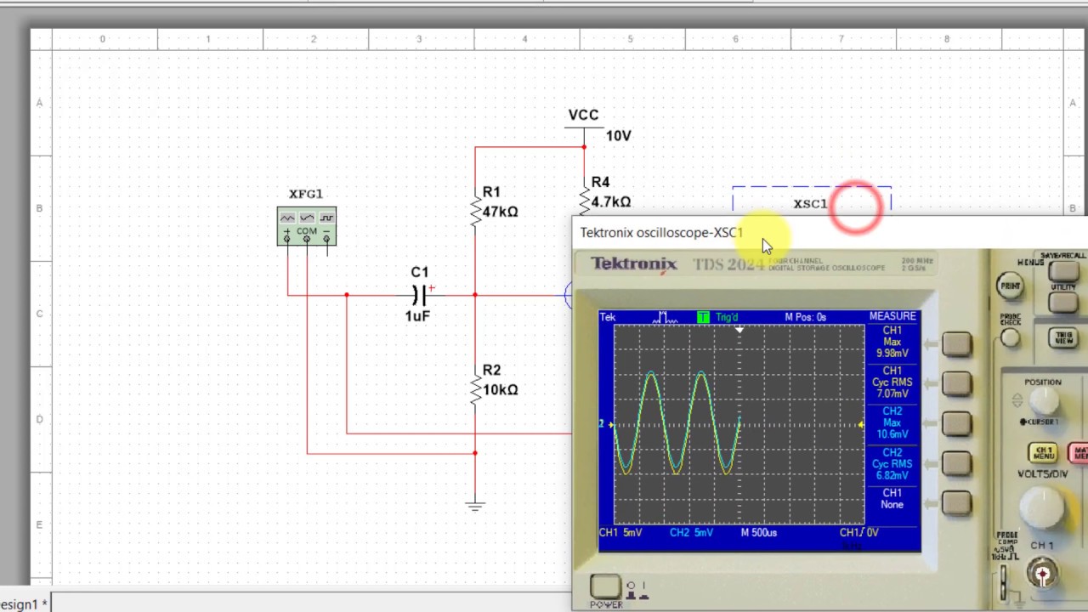Click the TRIG VIEW button

click(x=1064, y=337)
